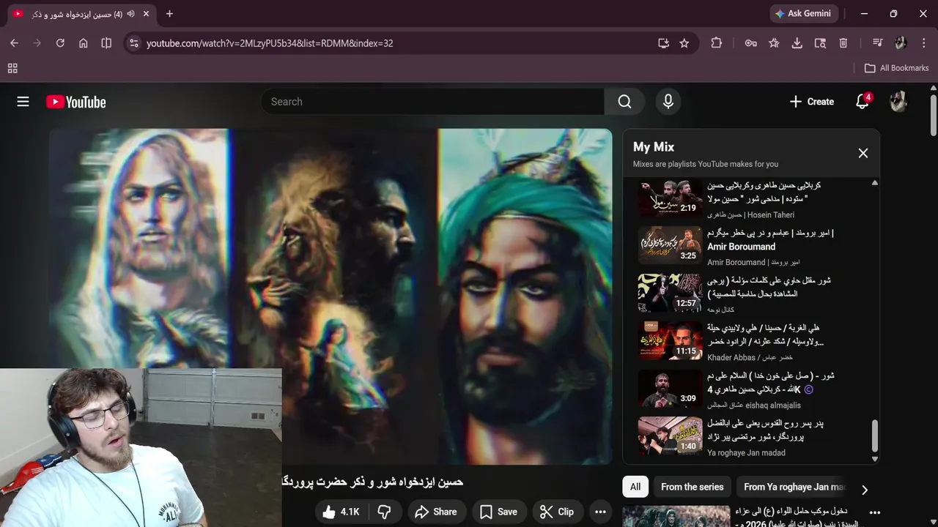The height and width of the screenshot is (527, 938).
Task: Click the URL address field
Action: [x=396, y=43]
